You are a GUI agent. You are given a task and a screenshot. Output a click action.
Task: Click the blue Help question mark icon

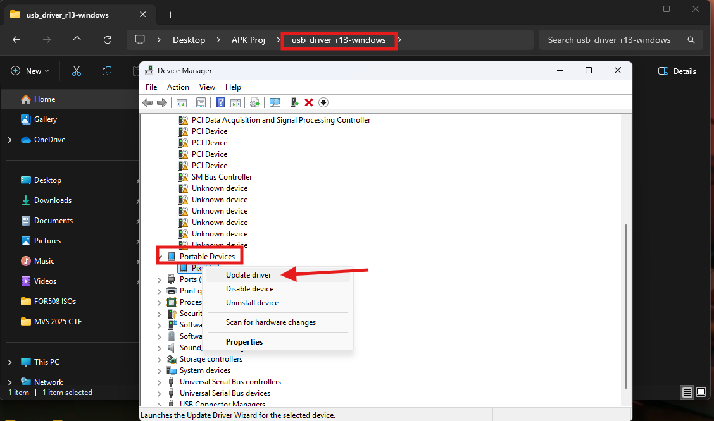pyautogui.click(x=220, y=102)
